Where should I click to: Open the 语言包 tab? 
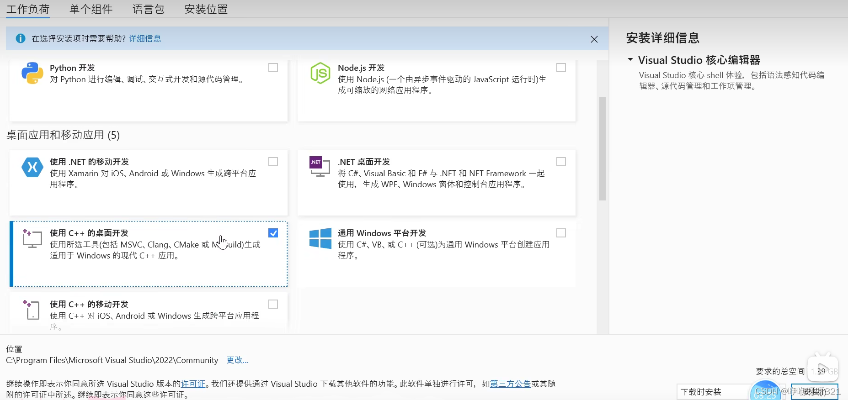(x=149, y=9)
